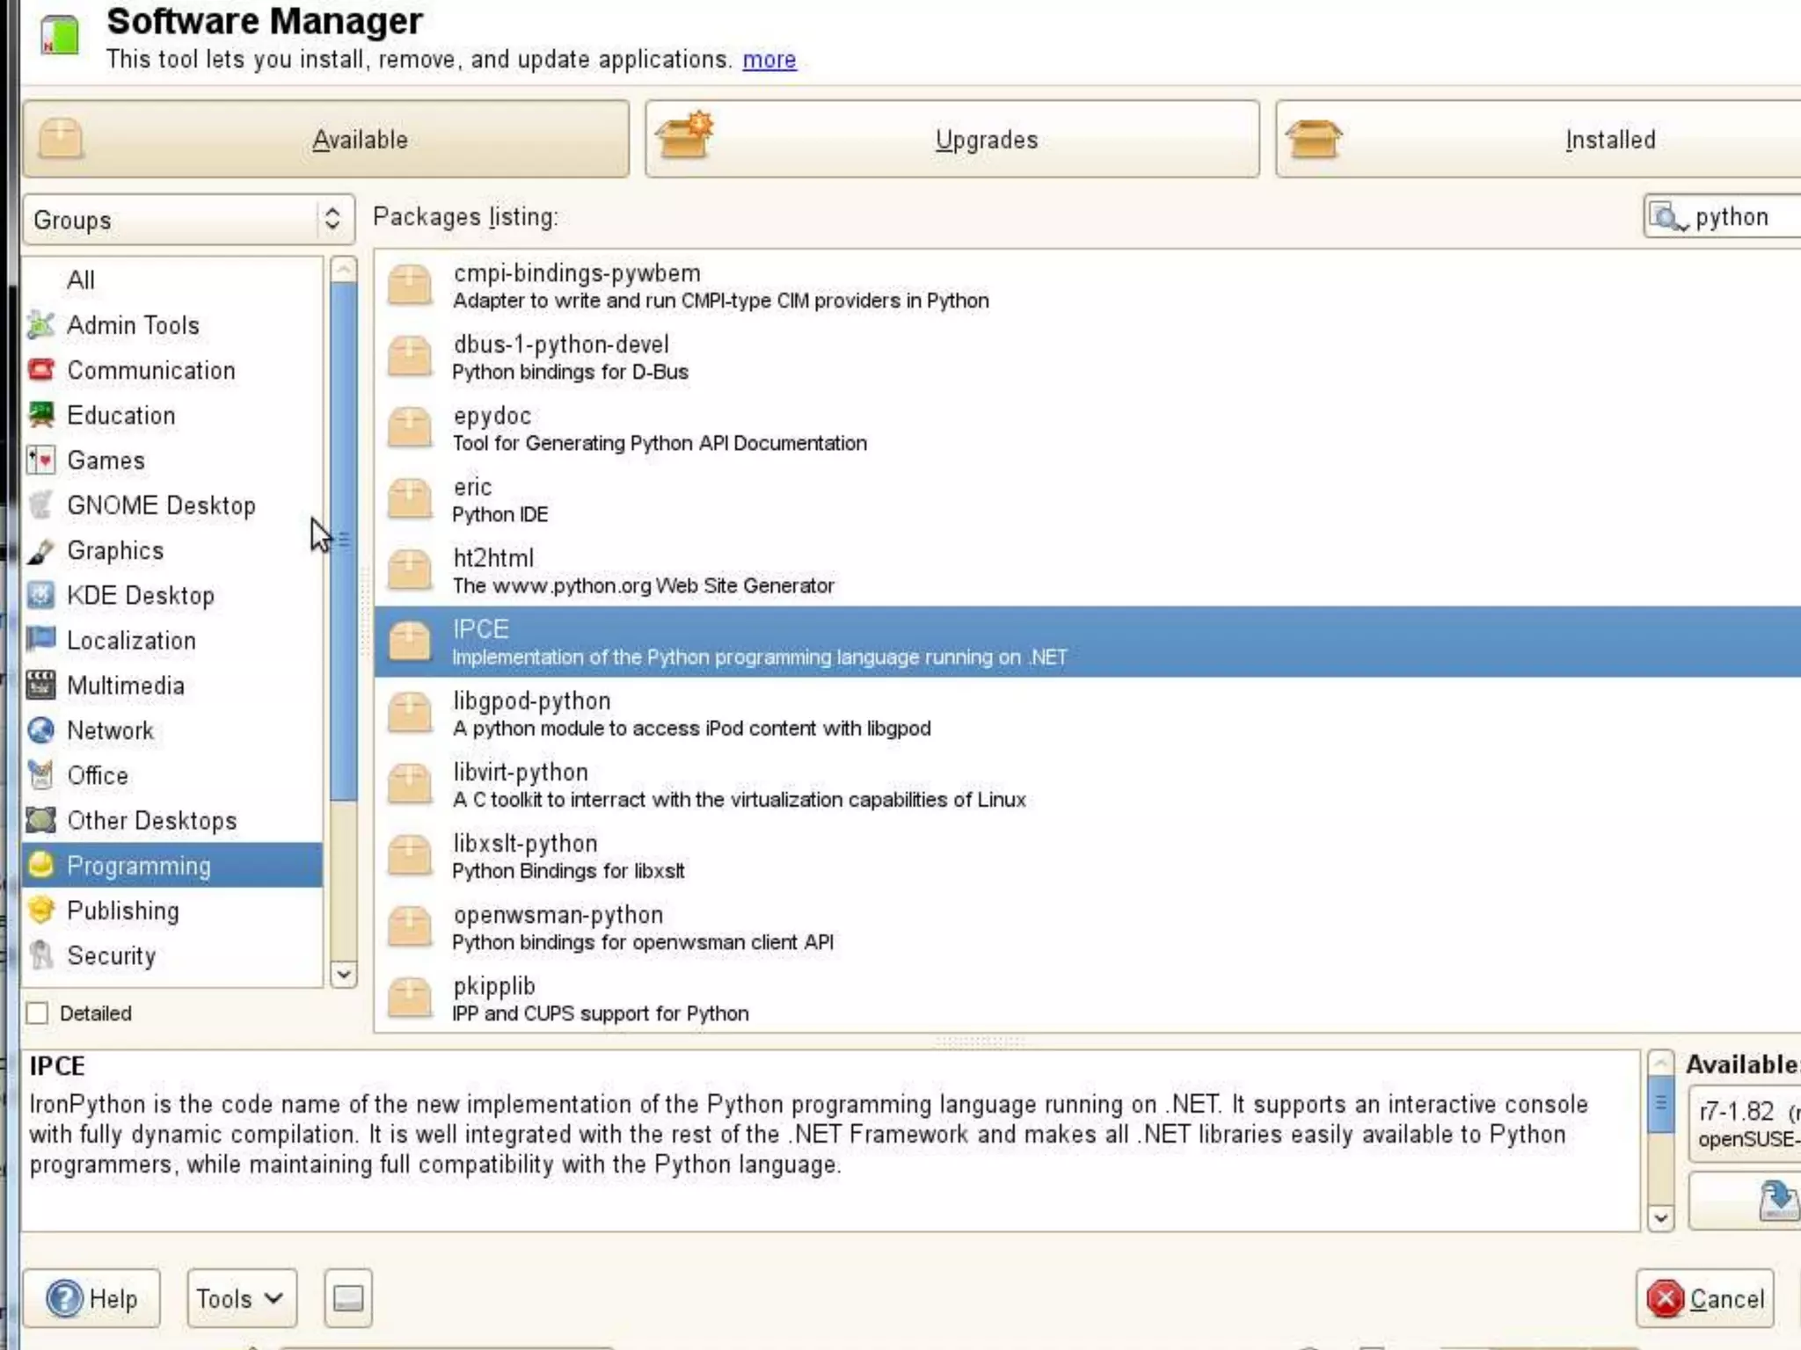Select the Games group icon

[40, 460]
